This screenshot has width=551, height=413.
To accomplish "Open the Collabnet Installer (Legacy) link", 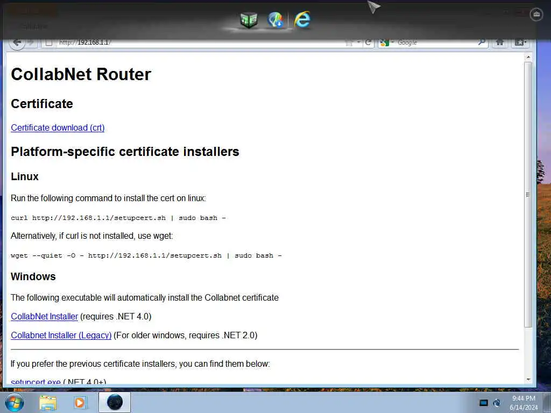I will click(x=61, y=336).
